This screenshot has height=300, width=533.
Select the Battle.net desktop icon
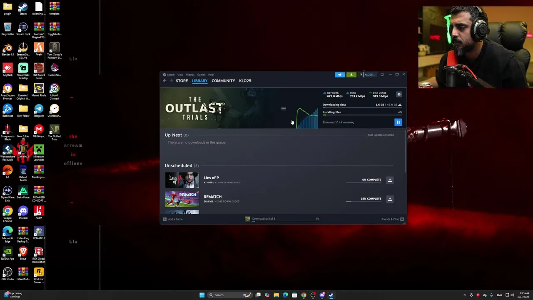click(7, 110)
